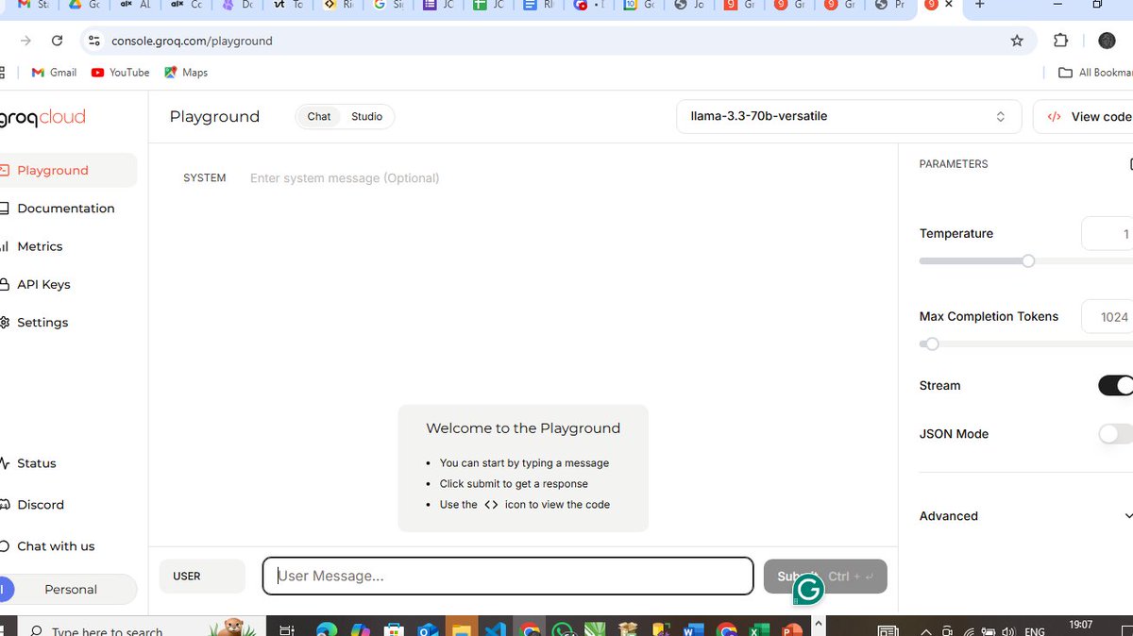The image size is (1133, 636).
Task: Click the site information icon in address bar
Action: 93,41
